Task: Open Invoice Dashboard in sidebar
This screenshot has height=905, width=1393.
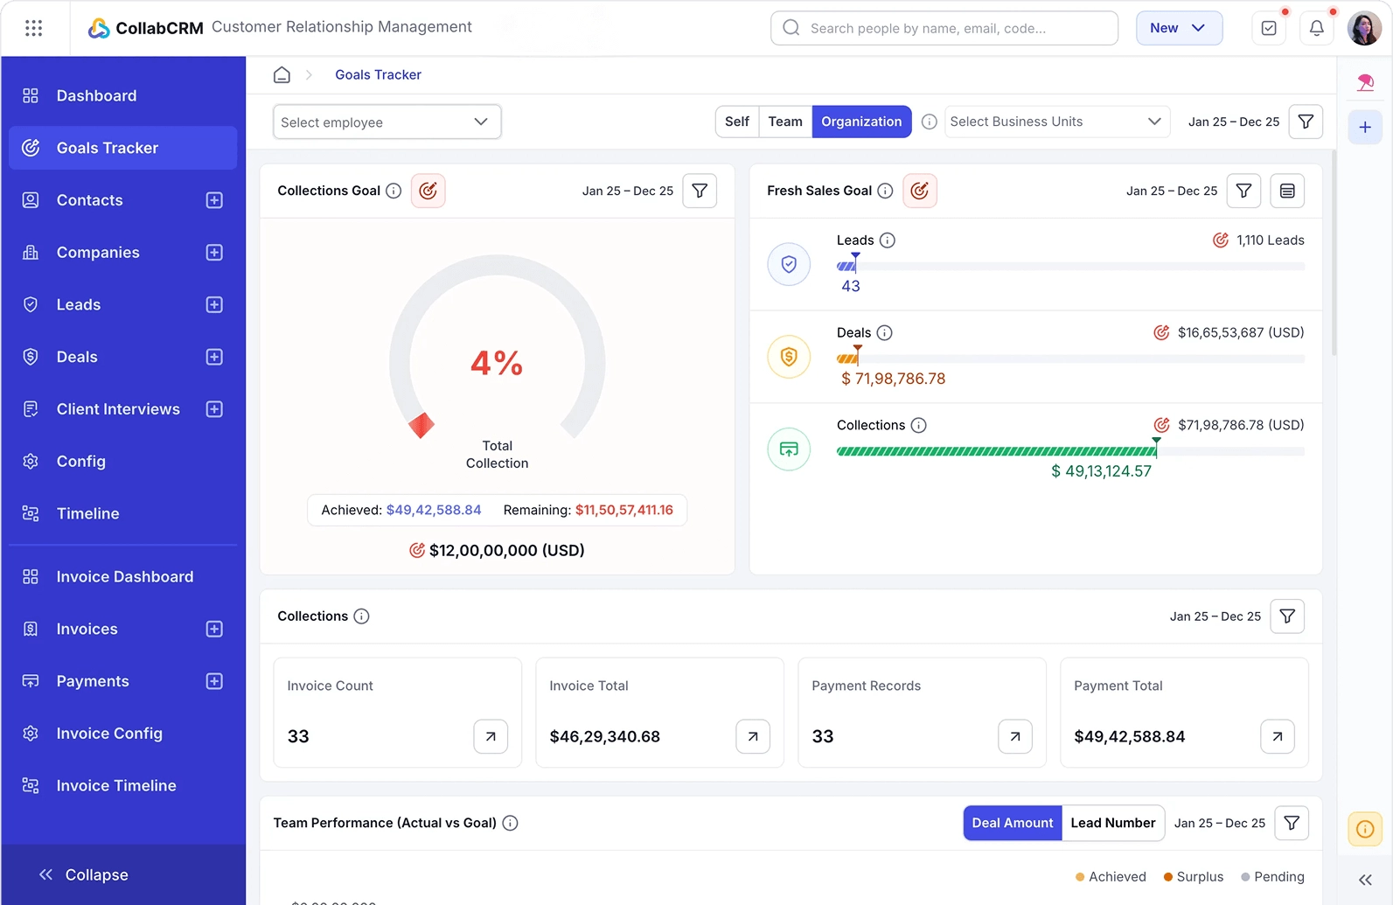Action: 122,577
